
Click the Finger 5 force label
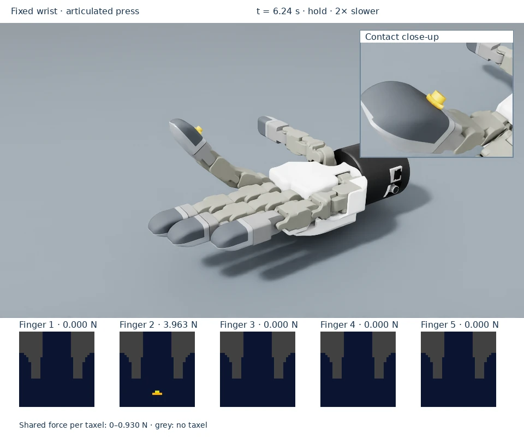point(460,324)
